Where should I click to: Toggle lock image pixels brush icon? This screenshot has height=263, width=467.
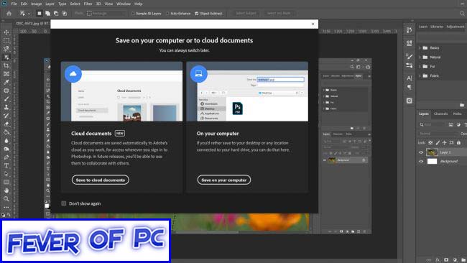point(438,143)
